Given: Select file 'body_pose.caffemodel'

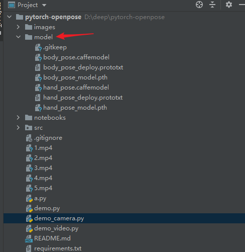Looking at the screenshot, I should click(x=76, y=57).
